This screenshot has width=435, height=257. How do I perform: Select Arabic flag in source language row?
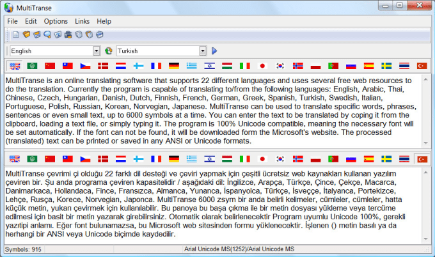click(32, 66)
